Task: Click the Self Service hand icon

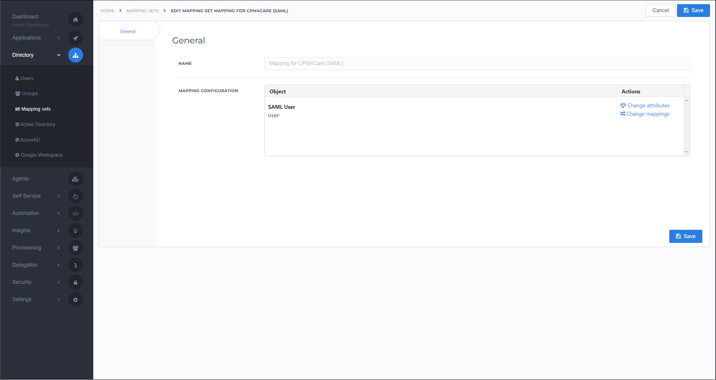Action: tap(75, 196)
